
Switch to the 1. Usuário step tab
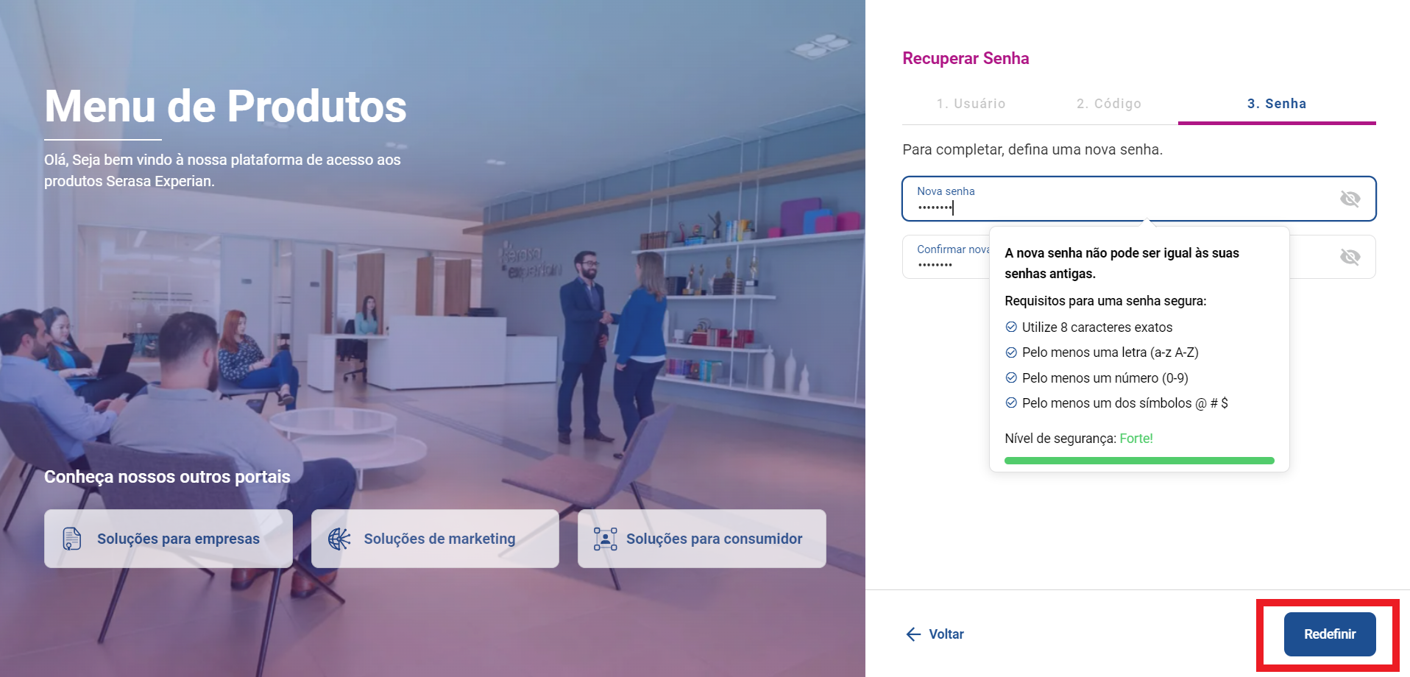971,104
